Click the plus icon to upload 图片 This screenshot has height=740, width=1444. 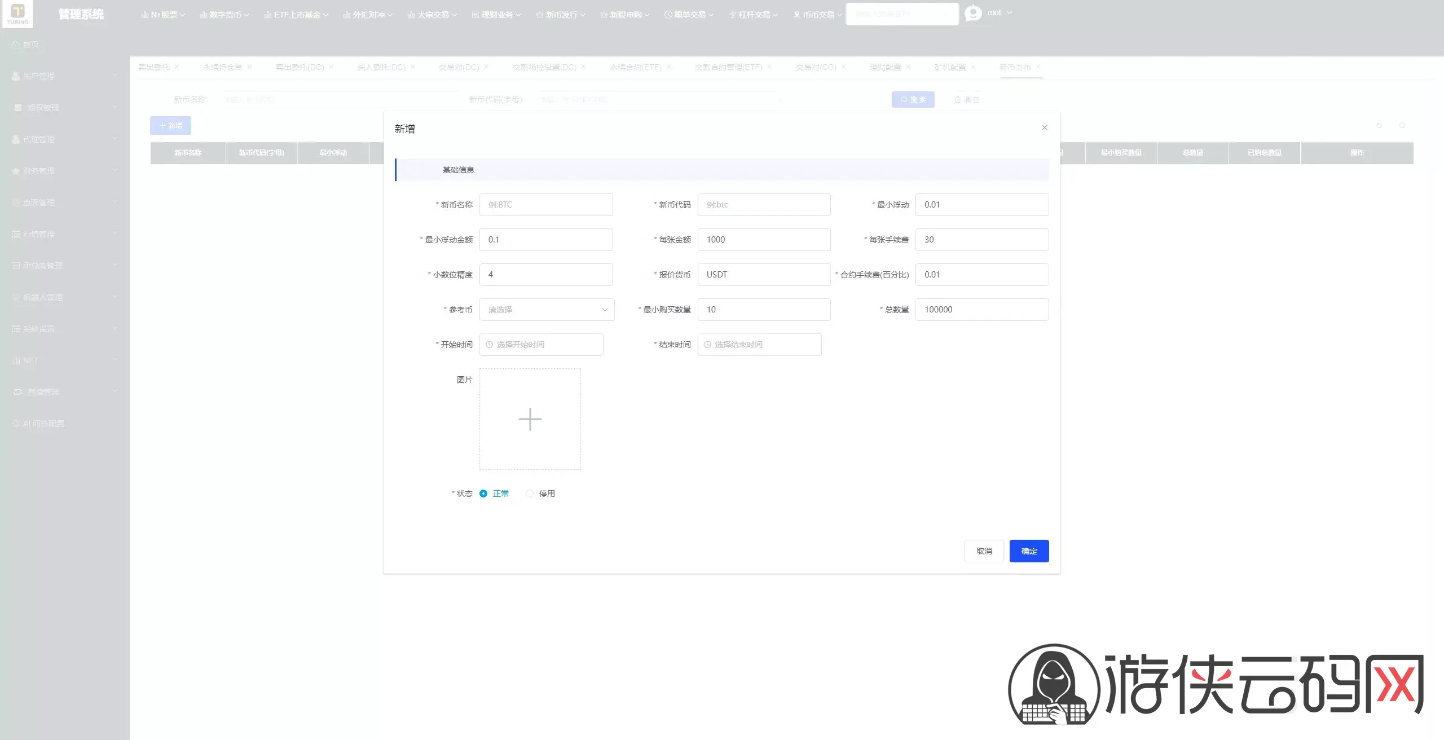[x=530, y=419]
